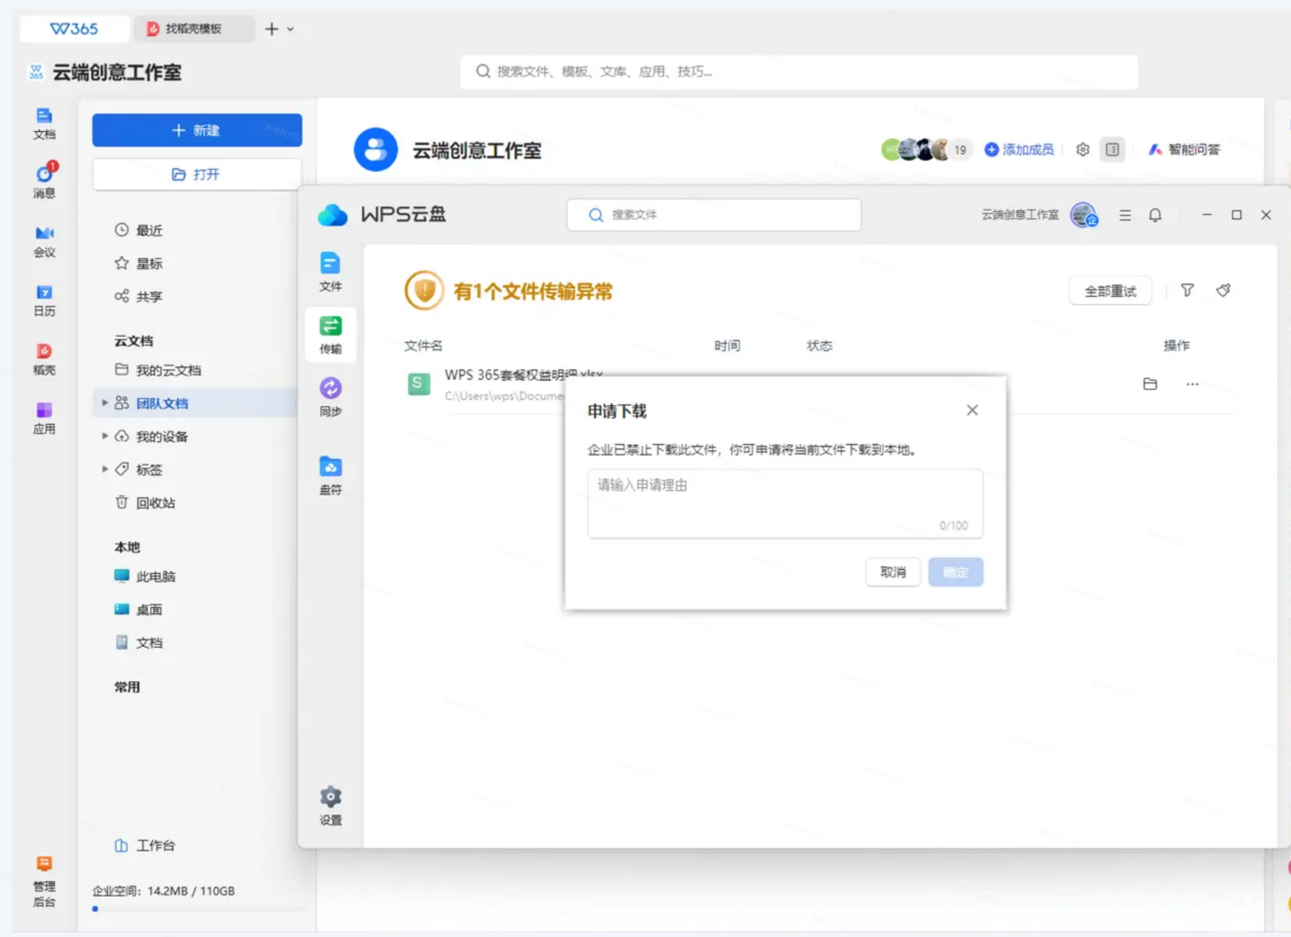Switch to the W365 tab

(74, 28)
